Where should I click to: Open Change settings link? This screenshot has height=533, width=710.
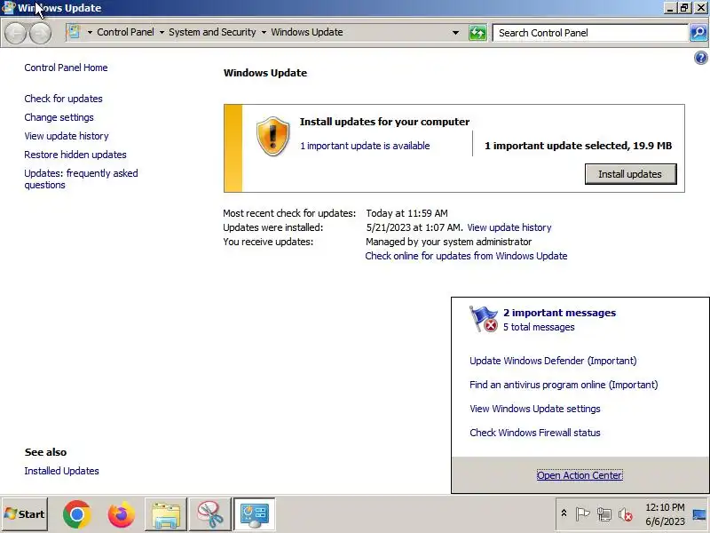coord(59,117)
